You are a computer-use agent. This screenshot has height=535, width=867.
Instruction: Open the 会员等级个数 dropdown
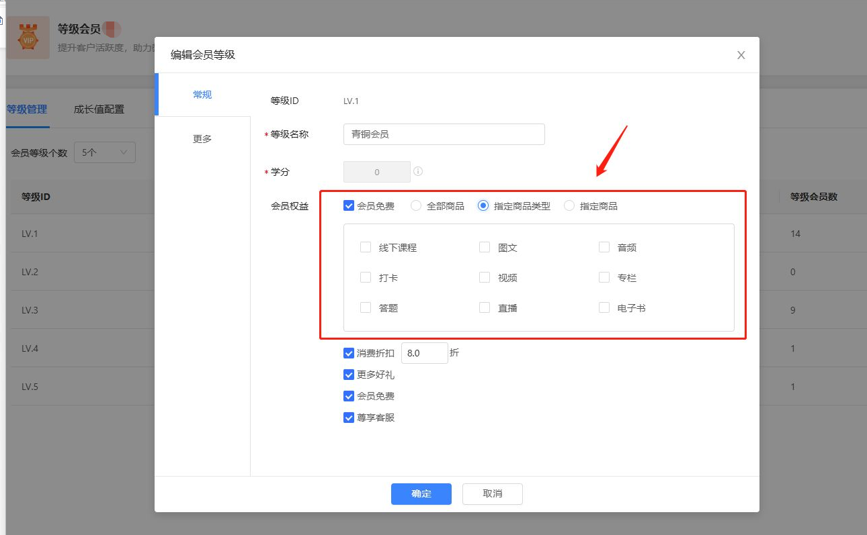click(x=104, y=152)
